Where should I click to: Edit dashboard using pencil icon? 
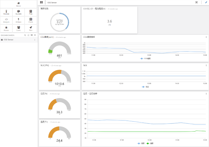pyautogui.click(x=206, y=2)
